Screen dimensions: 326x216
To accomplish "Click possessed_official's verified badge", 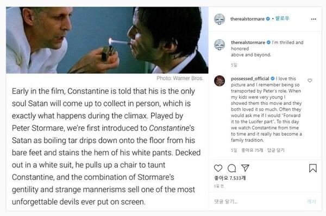I will 273,79.
